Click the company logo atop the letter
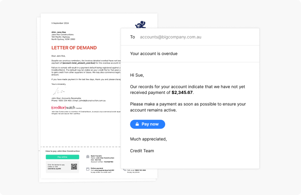This screenshot has height=195, width=301. click(140, 25)
